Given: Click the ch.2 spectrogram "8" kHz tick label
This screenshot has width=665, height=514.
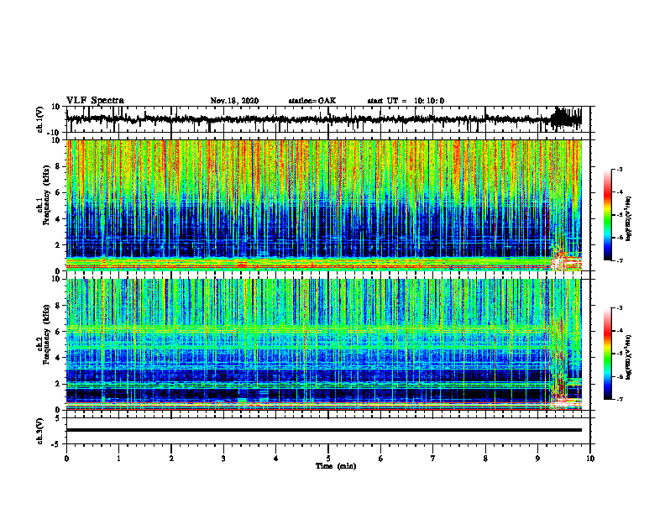Looking at the screenshot, I should 59,306.
